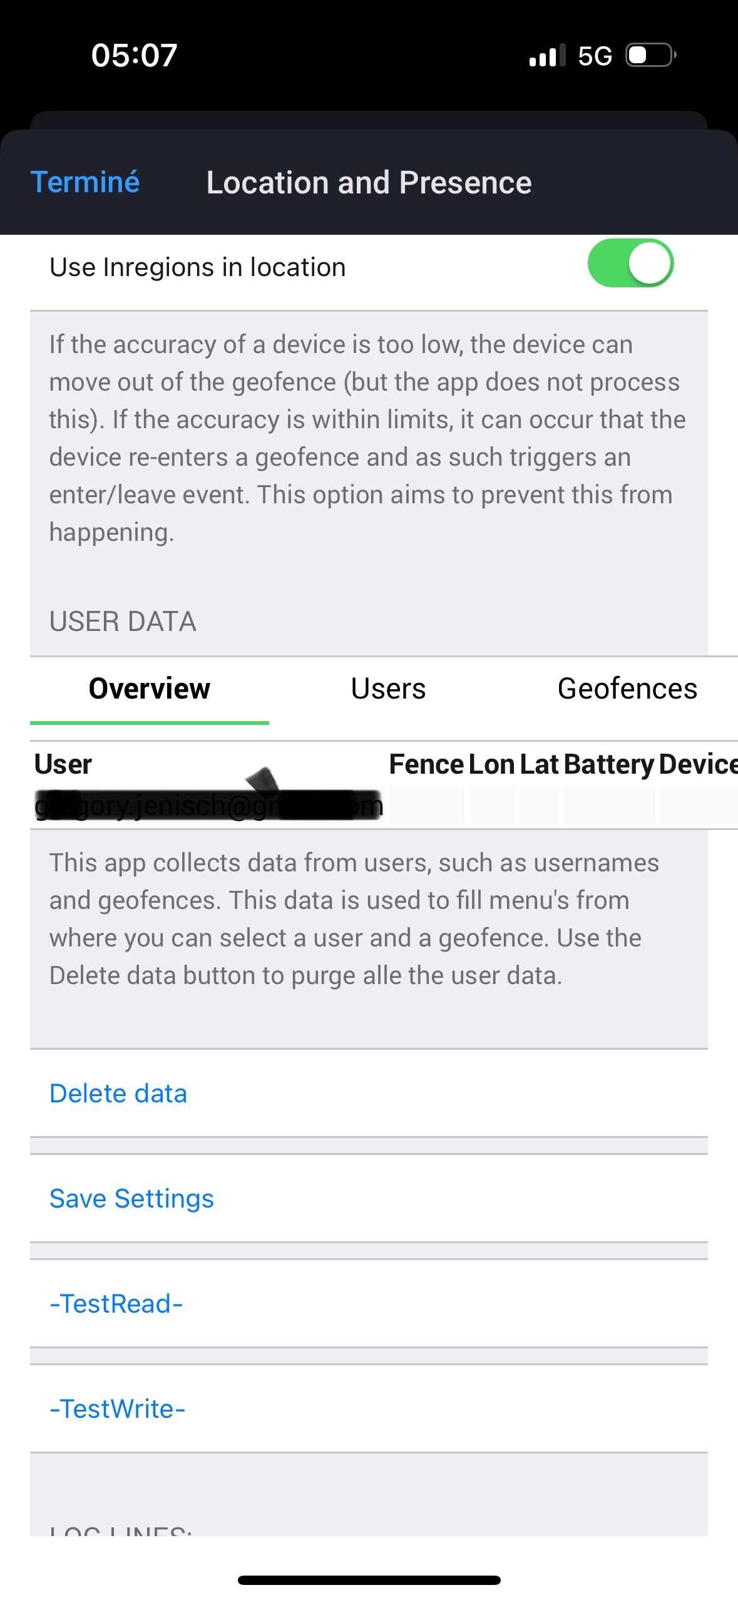Click the User column header
This screenshot has height=1600, width=738.
pyautogui.click(x=63, y=764)
